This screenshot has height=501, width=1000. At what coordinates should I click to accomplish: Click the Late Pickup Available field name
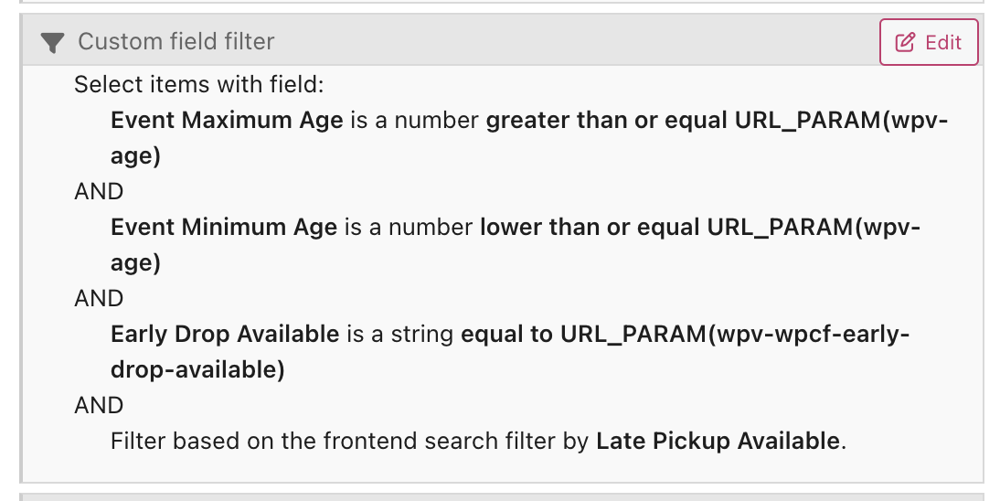click(718, 441)
